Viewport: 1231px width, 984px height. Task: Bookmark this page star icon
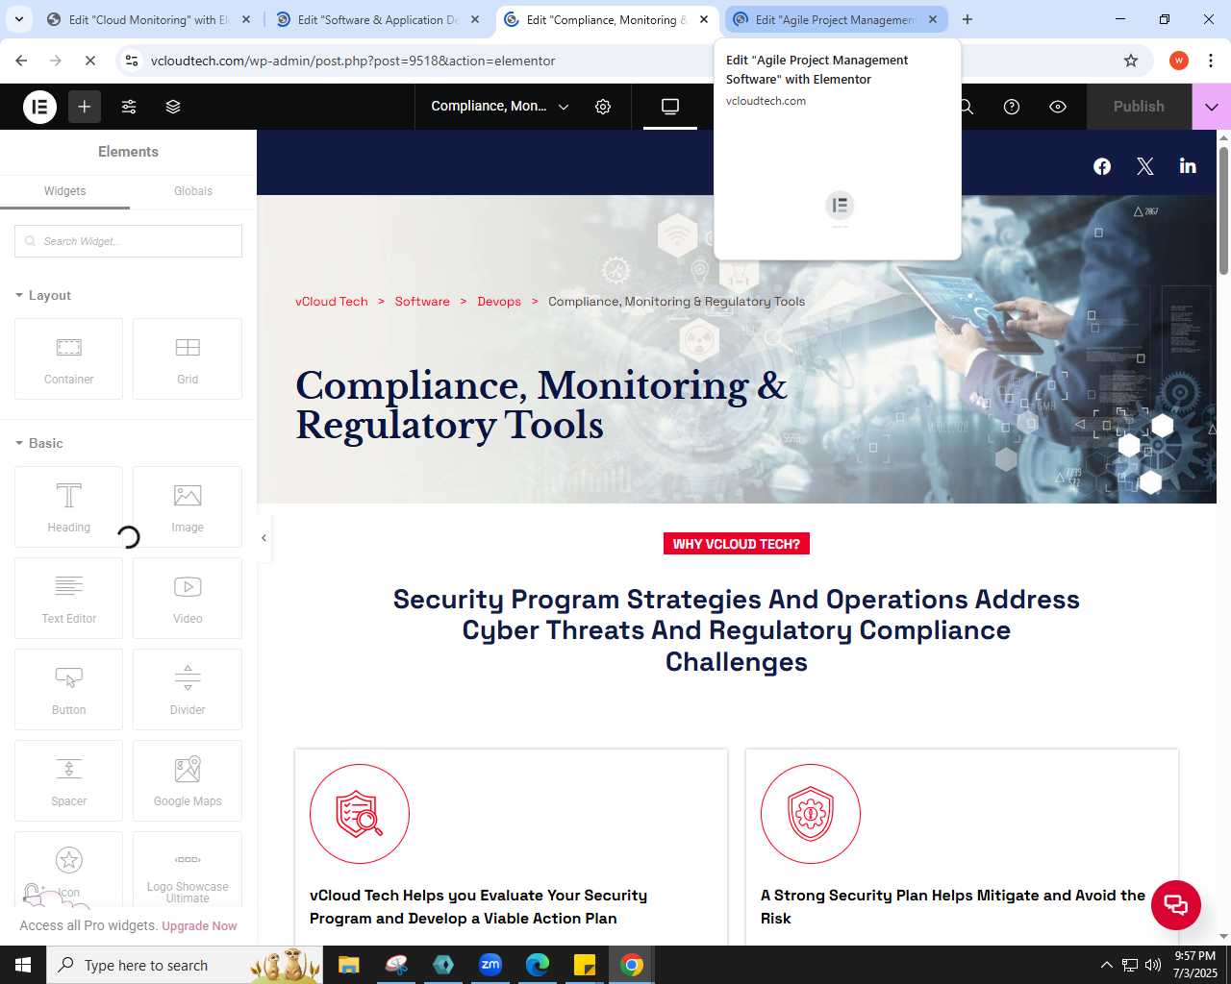(1131, 61)
